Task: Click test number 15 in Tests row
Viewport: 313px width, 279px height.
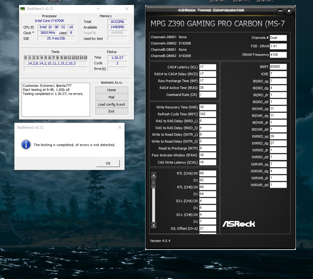Action: coord(85,58)
